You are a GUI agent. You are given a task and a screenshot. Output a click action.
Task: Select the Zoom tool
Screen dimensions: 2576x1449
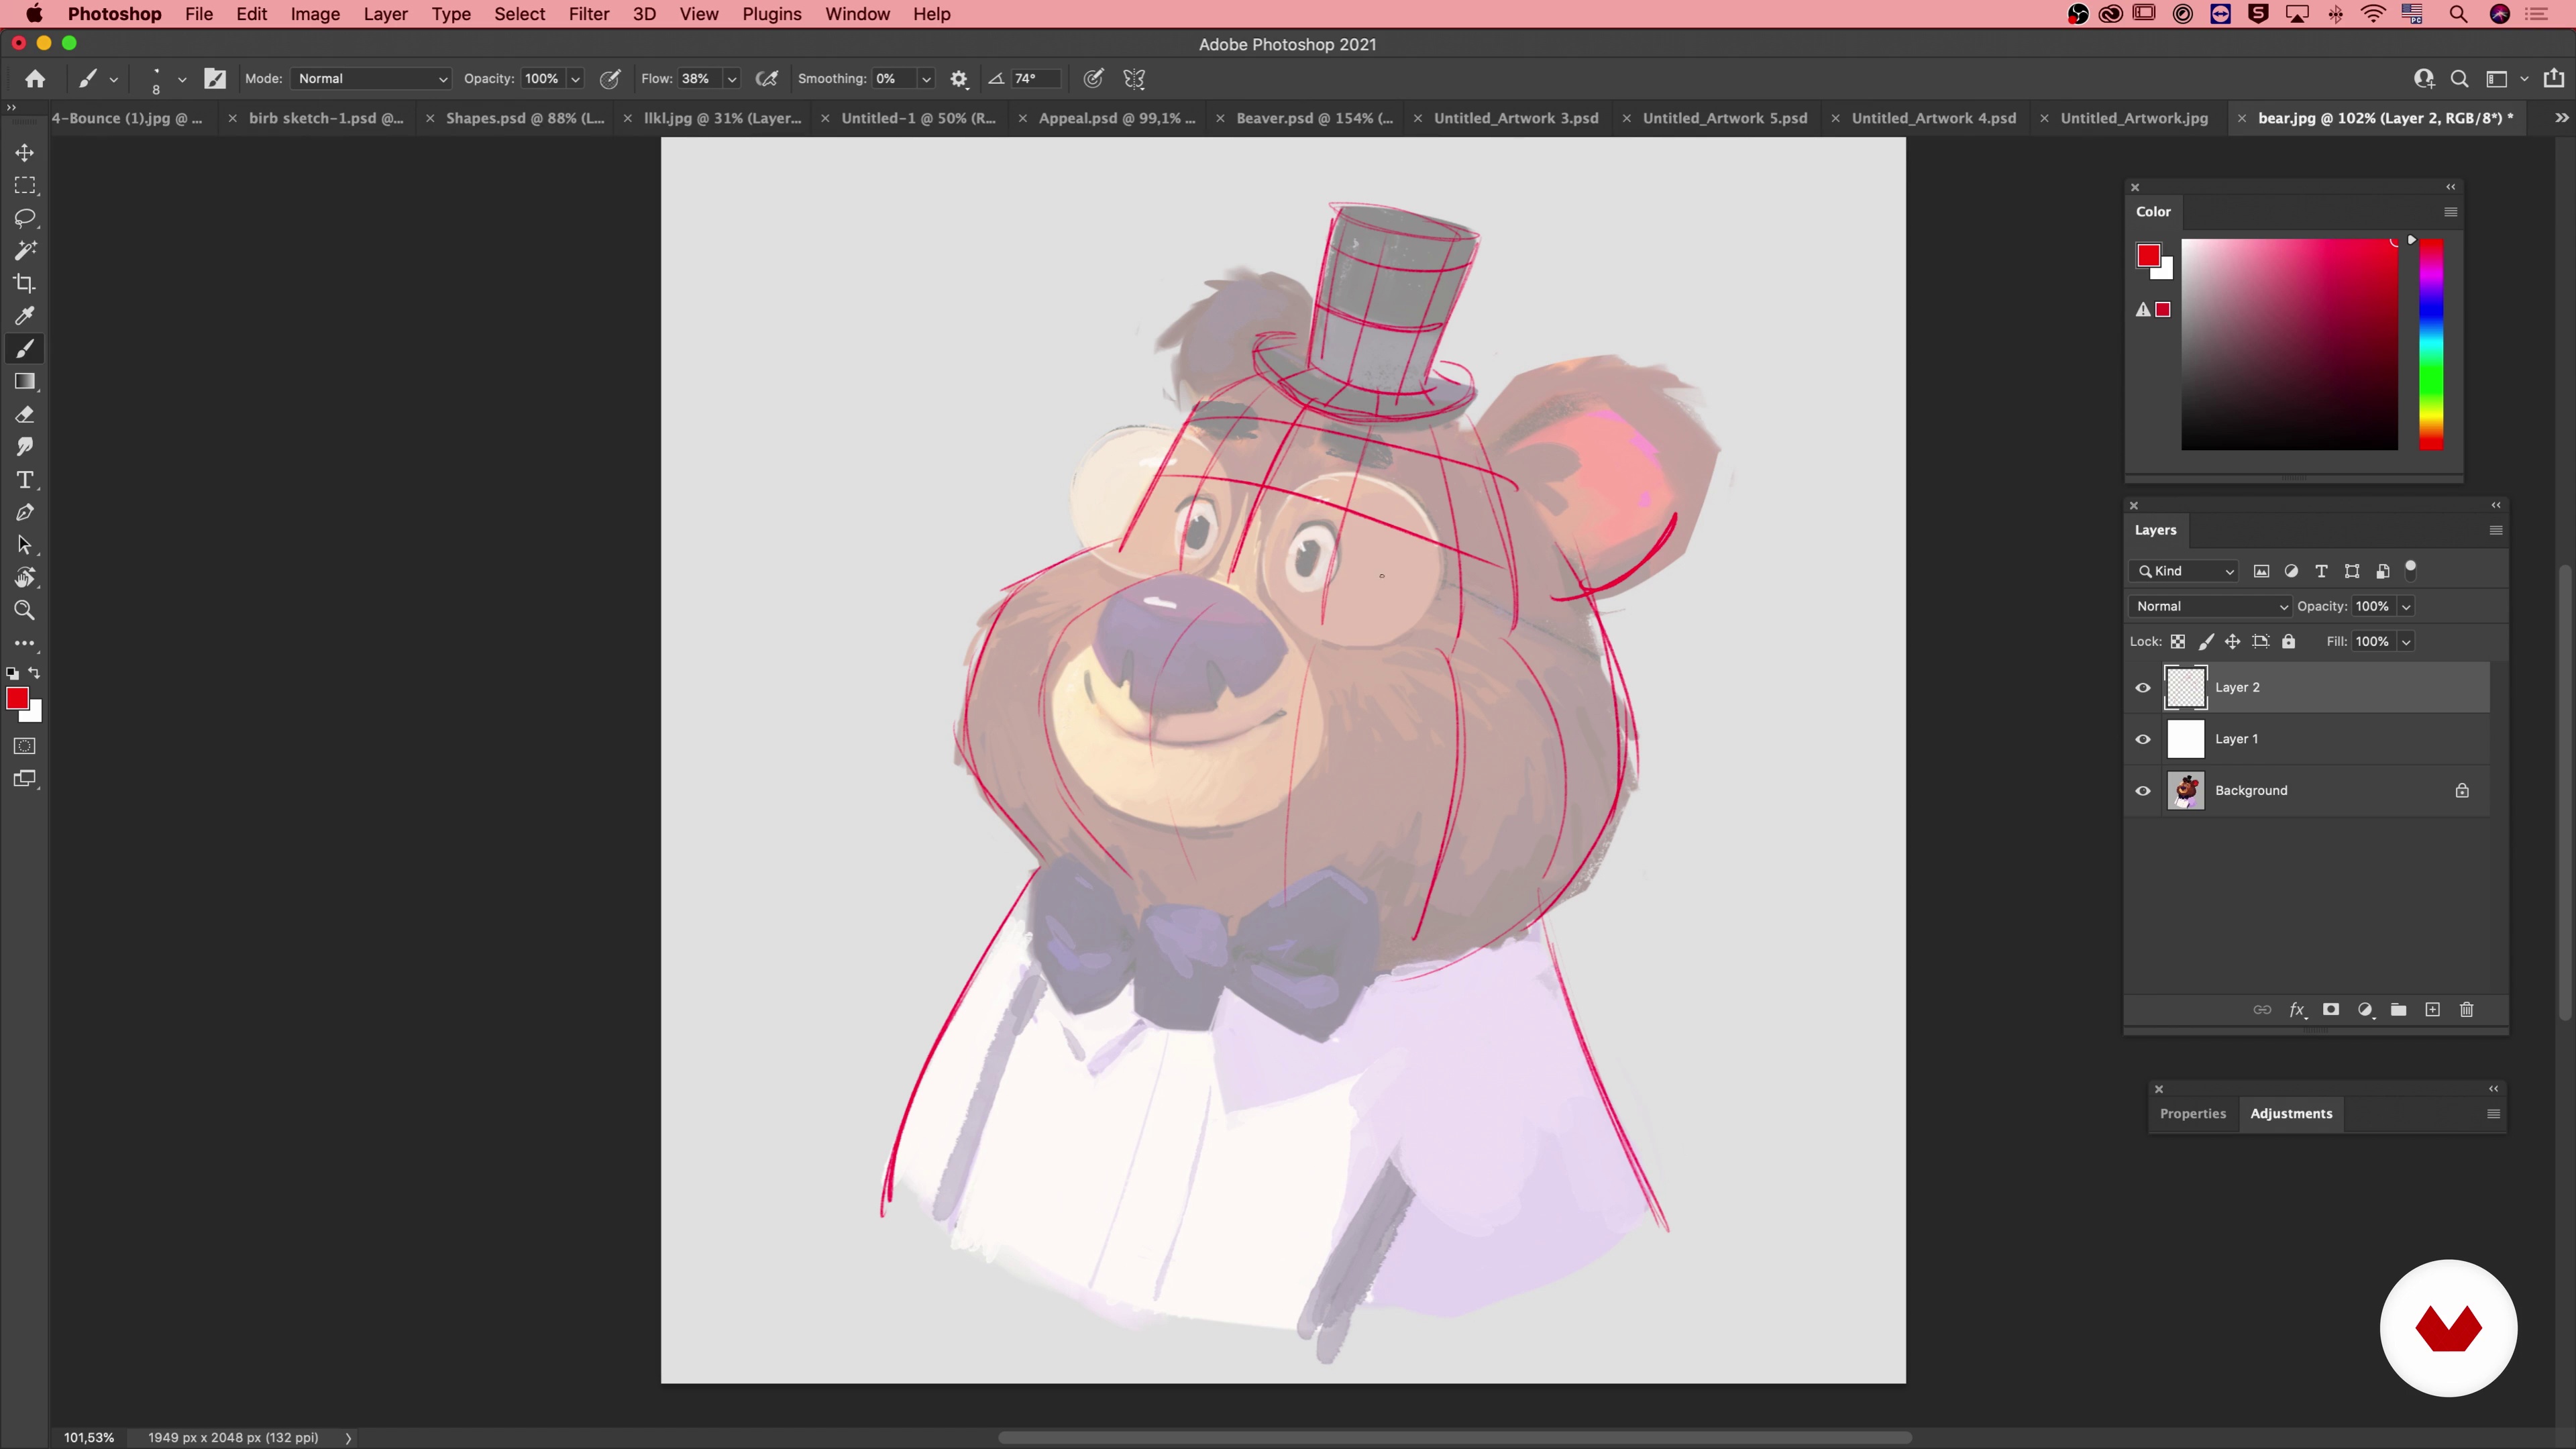[x=24, y=610]
